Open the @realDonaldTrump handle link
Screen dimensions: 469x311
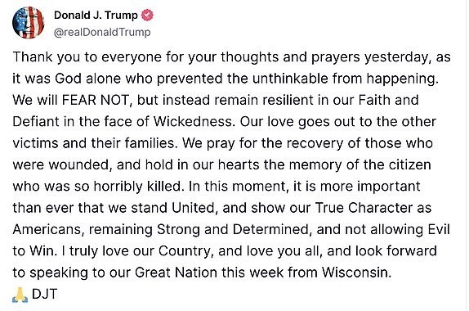(102, 32)
